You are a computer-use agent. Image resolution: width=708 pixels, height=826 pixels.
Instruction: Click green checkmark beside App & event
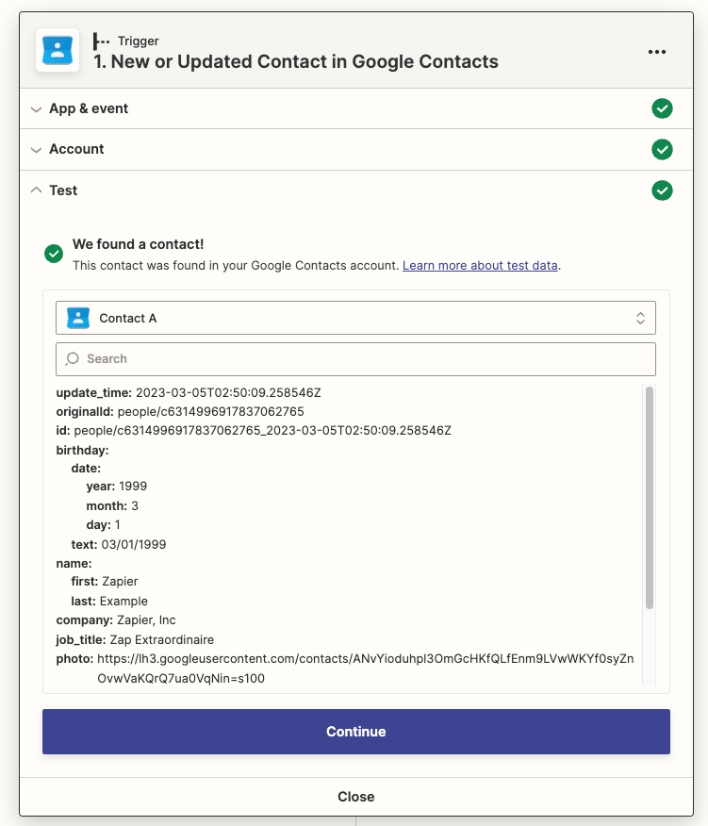coord(662,108)
